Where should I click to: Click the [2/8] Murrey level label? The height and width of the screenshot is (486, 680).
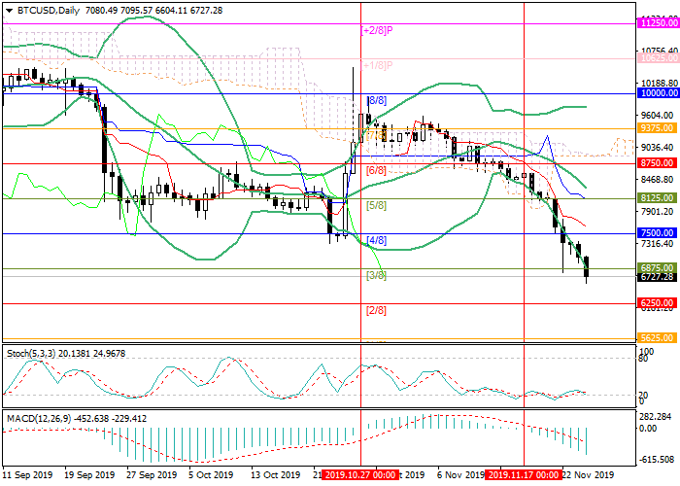(x=377, y=310)
